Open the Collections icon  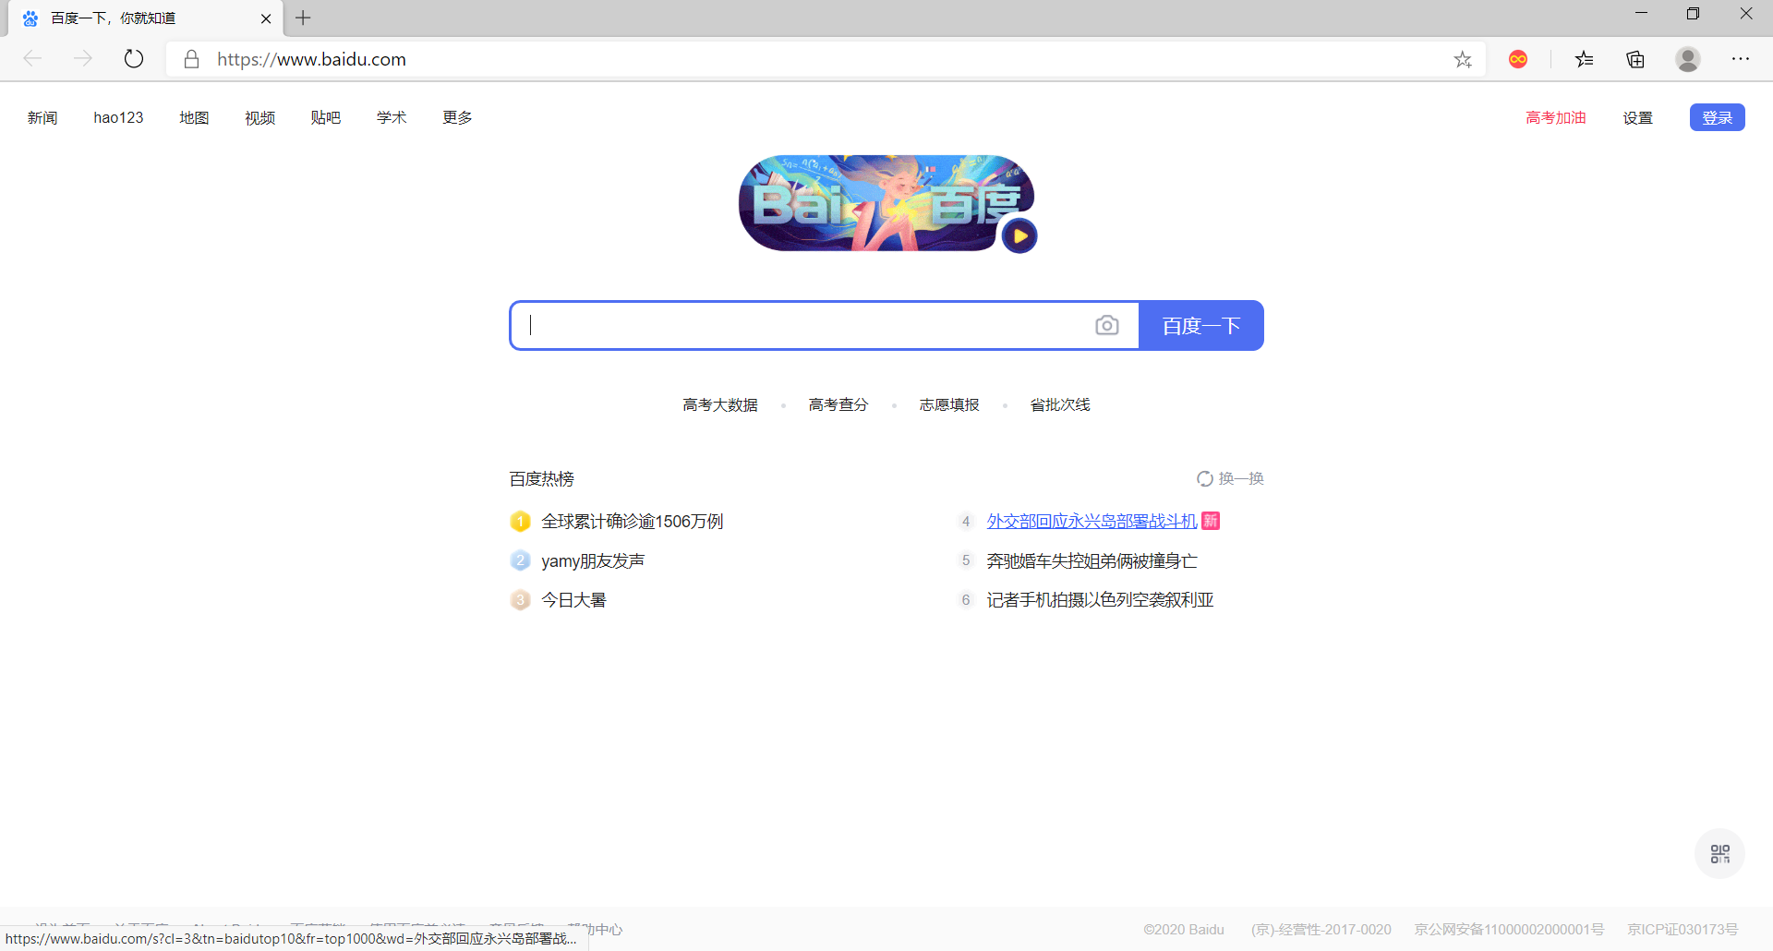[1635, 59]
